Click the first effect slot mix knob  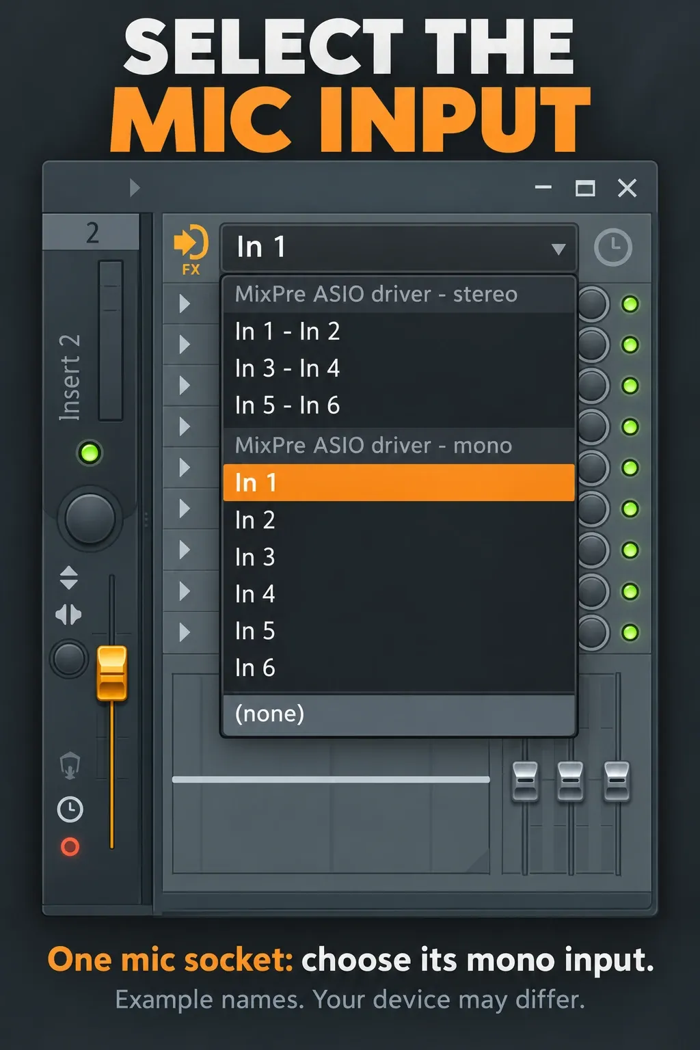[592, 304]
